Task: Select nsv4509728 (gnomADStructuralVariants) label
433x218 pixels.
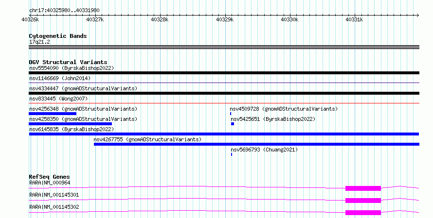Action: (x=284, y=109)
